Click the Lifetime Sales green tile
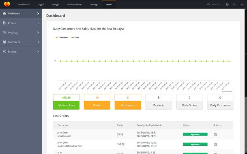Image resolution: width=247 pixels, height=154 pixels. click(66, 102)
